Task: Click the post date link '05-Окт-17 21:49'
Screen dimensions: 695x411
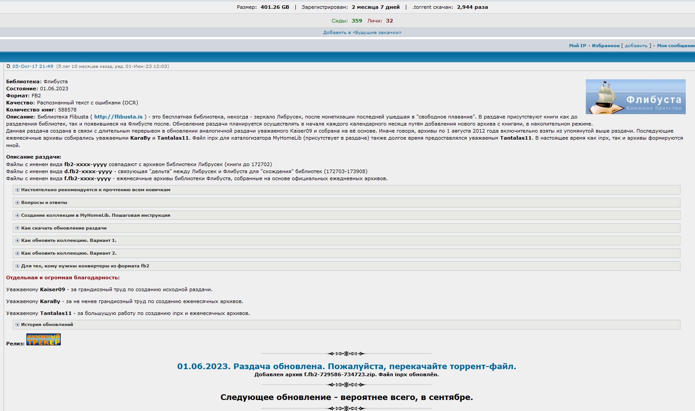Action: tap(33, 67)
